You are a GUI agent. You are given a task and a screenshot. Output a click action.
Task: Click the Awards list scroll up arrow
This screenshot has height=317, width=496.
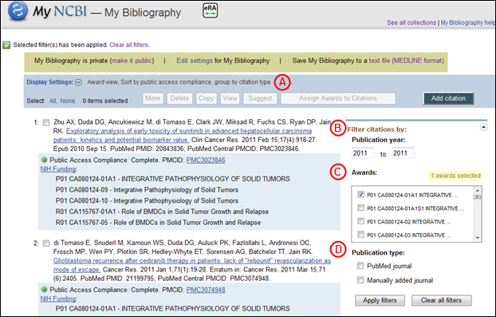tap(478, 190)
